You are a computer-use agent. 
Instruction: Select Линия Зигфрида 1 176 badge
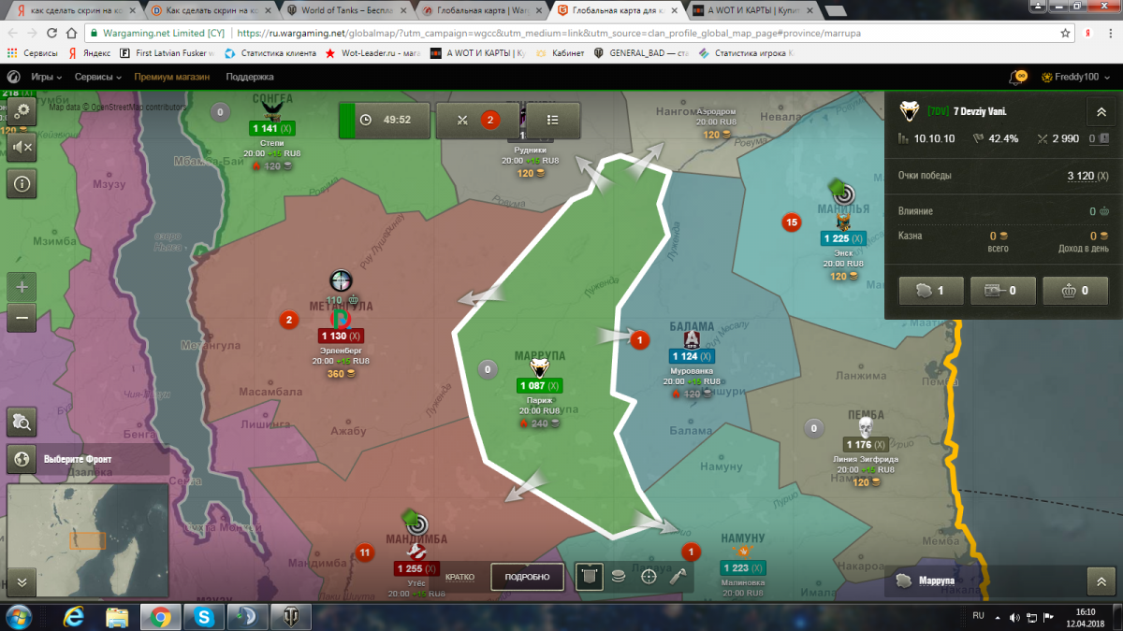click(x=866, y=445)
